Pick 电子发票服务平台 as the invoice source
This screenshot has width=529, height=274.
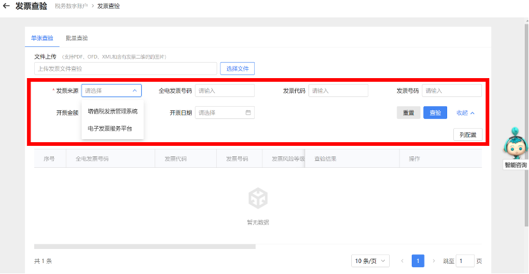coord(109,129)
